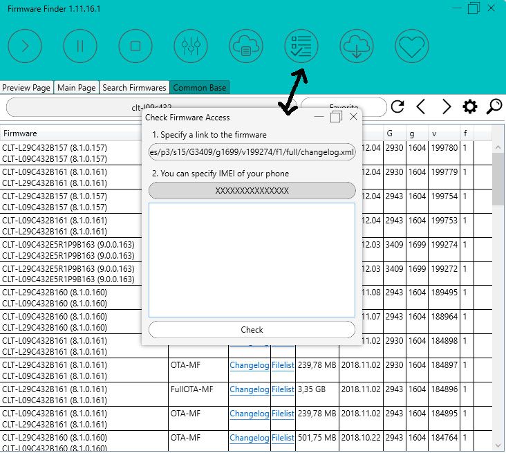Go forward with the right chevron icon
Image resolution: width=506 pixels, height=453 pixels.
tap(447, 107)
